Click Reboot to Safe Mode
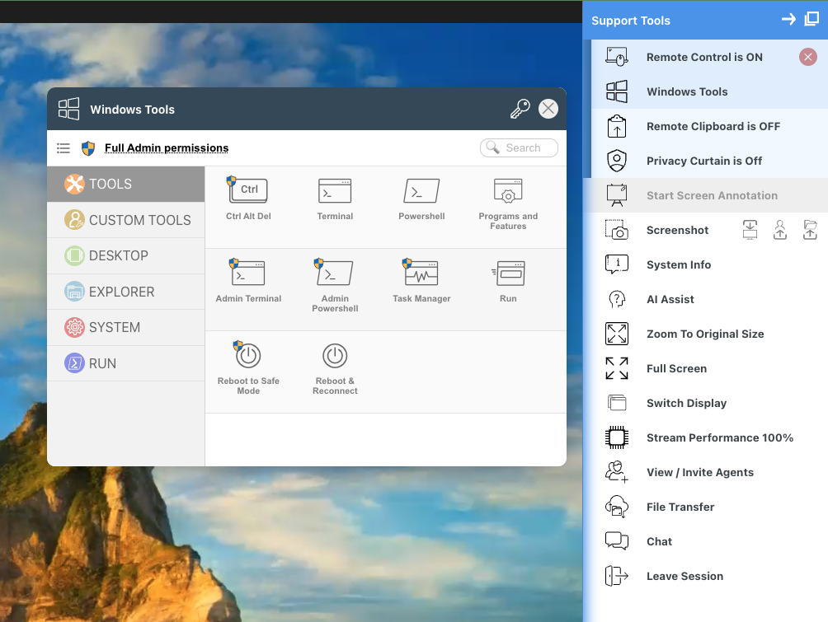The image size is (828, 622). point(248,367)
